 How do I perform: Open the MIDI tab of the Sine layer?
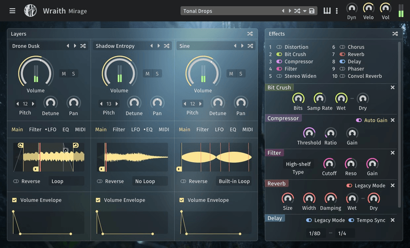pyautogui.click(x=247, y=129)
